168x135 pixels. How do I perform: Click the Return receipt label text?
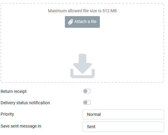[14, 91]
